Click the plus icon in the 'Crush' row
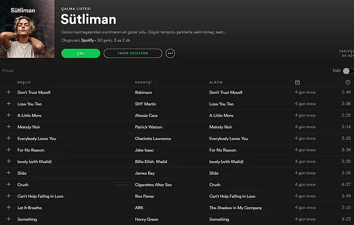 pyautogui.click(x=8, y=184)
